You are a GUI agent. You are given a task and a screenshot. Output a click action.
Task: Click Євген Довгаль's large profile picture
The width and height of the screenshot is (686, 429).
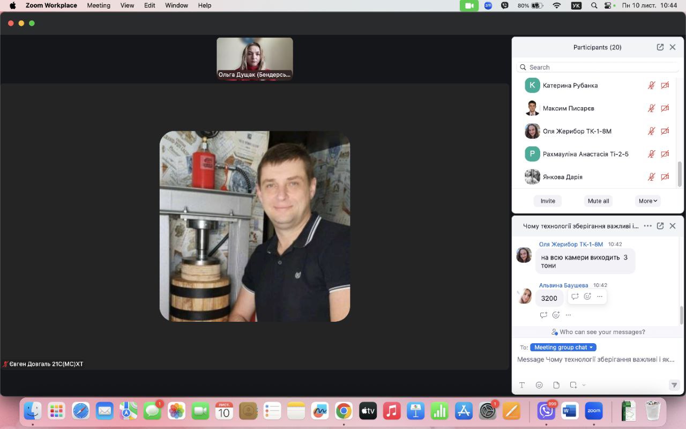(x=255, y=226)
